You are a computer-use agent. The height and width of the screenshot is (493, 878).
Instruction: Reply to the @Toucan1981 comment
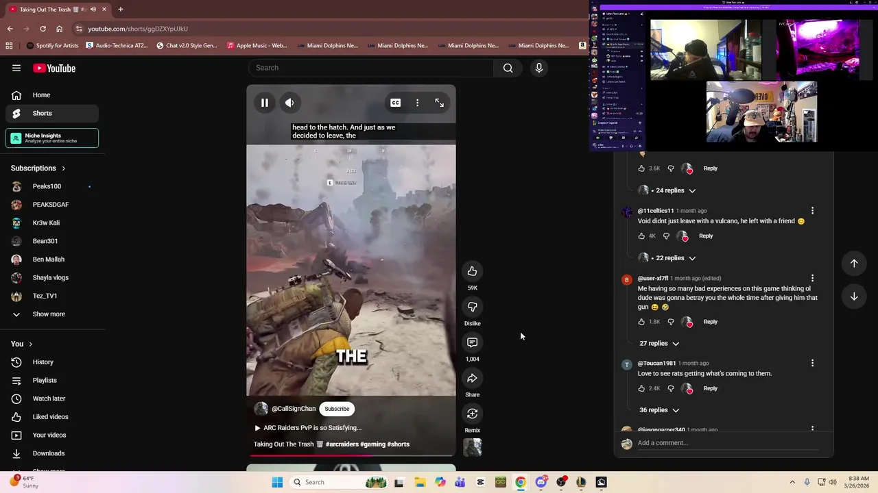(710, 389)
